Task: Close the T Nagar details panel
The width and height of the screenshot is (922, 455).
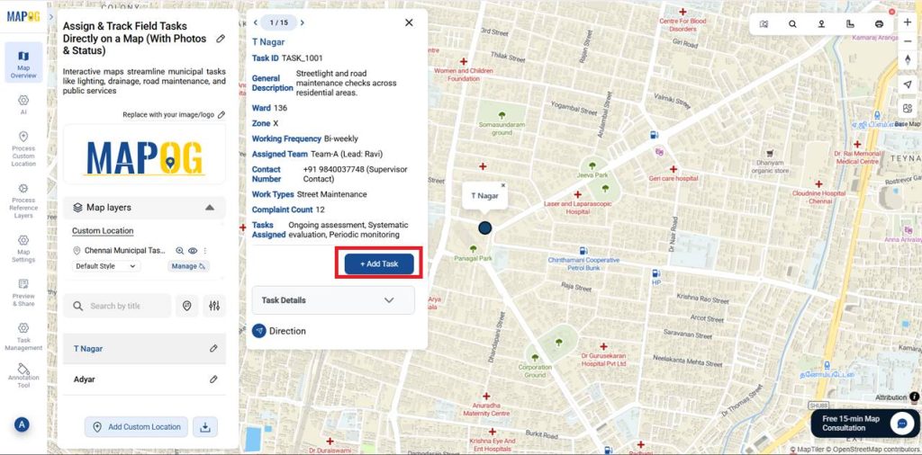Action: (x=410, y=22)
